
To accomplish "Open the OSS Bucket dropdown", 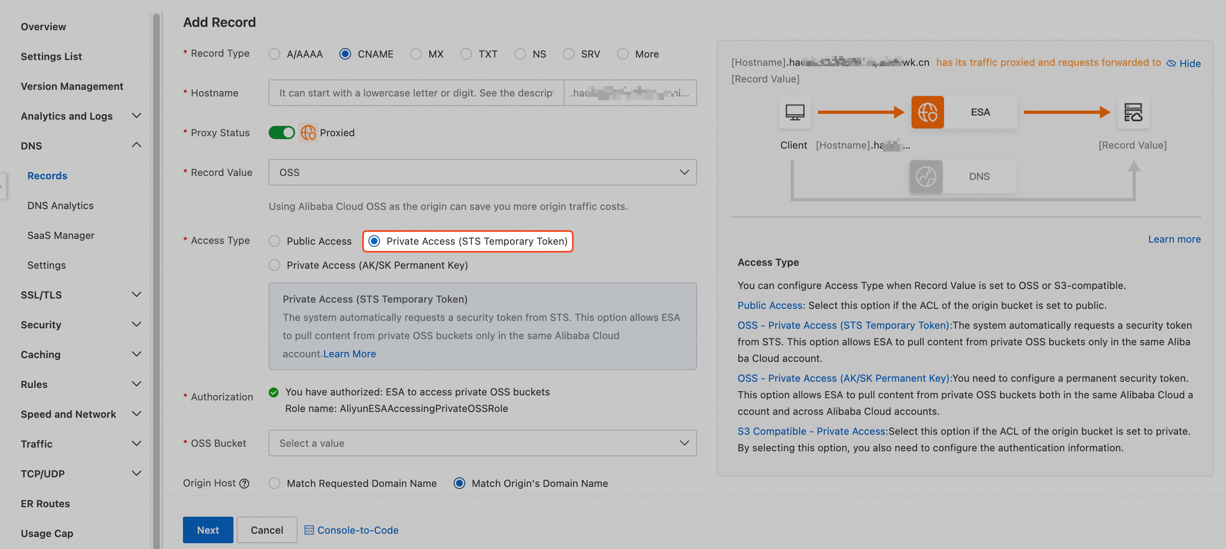I will pyautogui.click(x=483, y=443).
